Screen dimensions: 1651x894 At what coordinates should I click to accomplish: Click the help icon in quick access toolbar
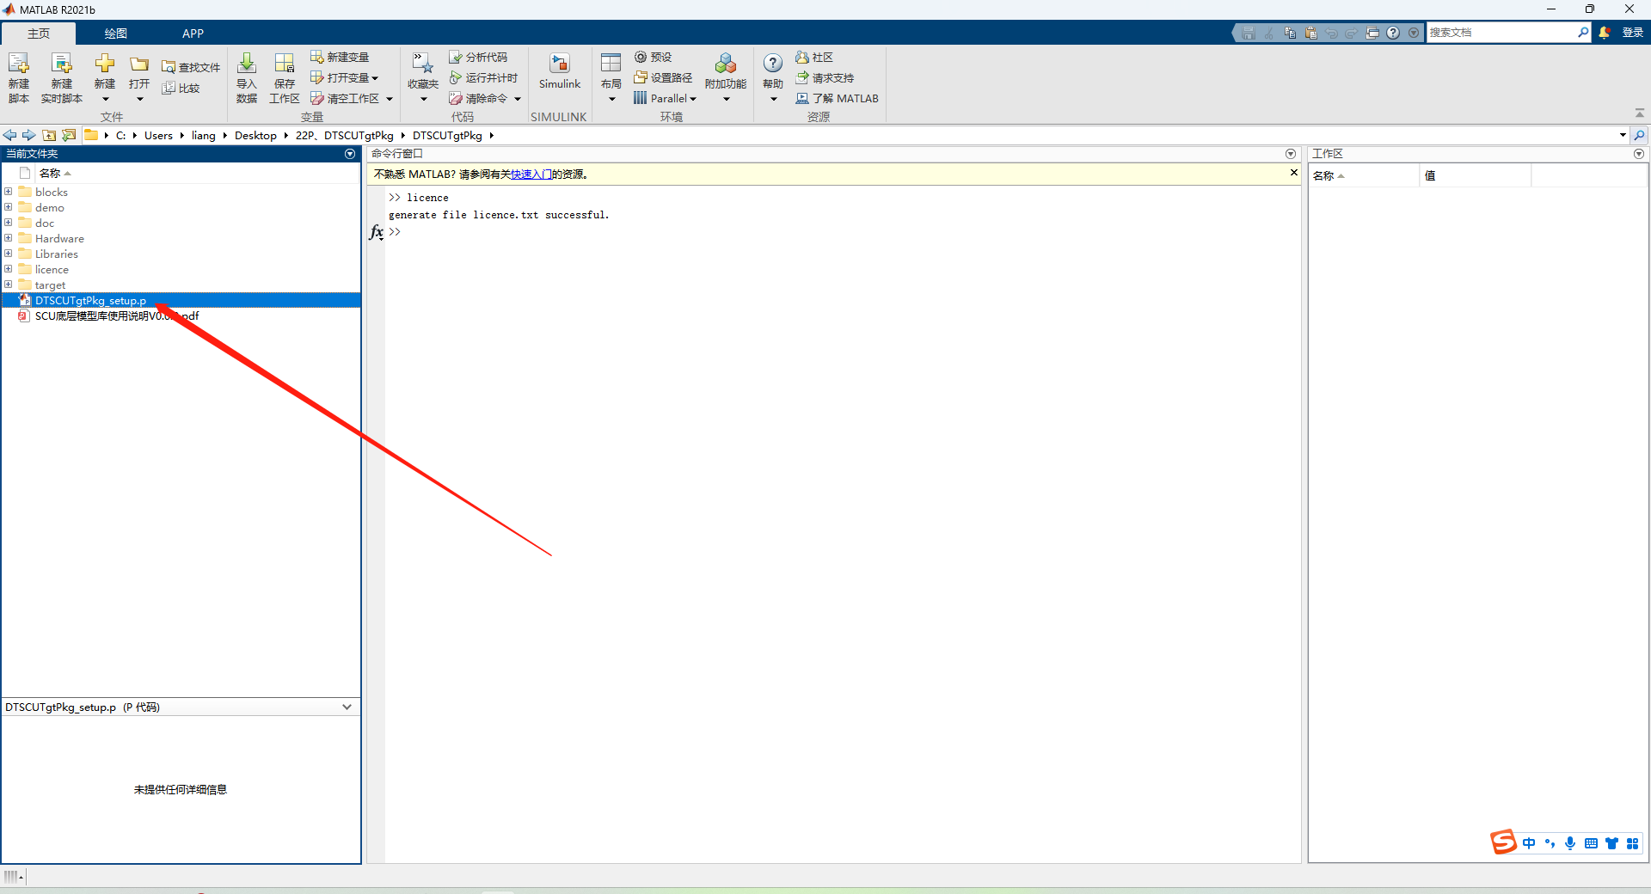tap(1393, 33)
